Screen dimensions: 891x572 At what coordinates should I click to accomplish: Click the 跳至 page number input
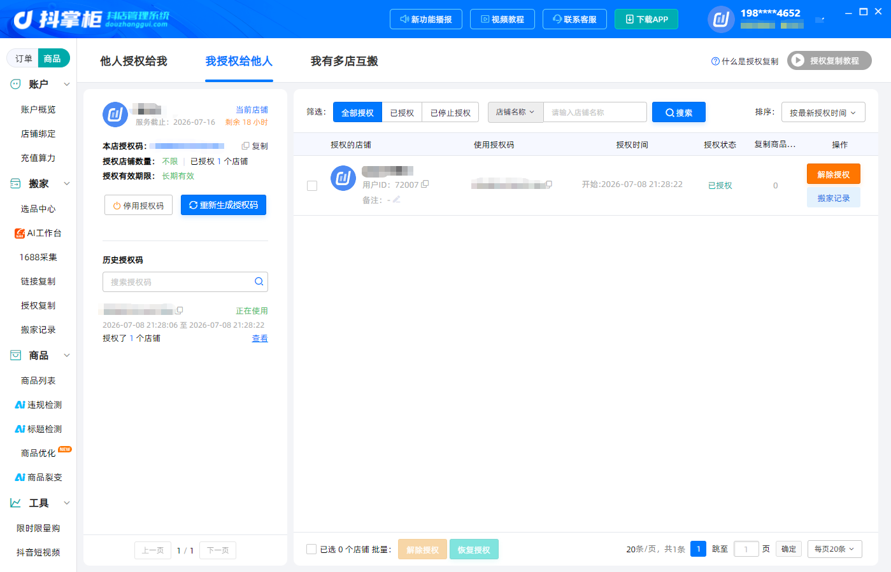click(x=746, y=549)
